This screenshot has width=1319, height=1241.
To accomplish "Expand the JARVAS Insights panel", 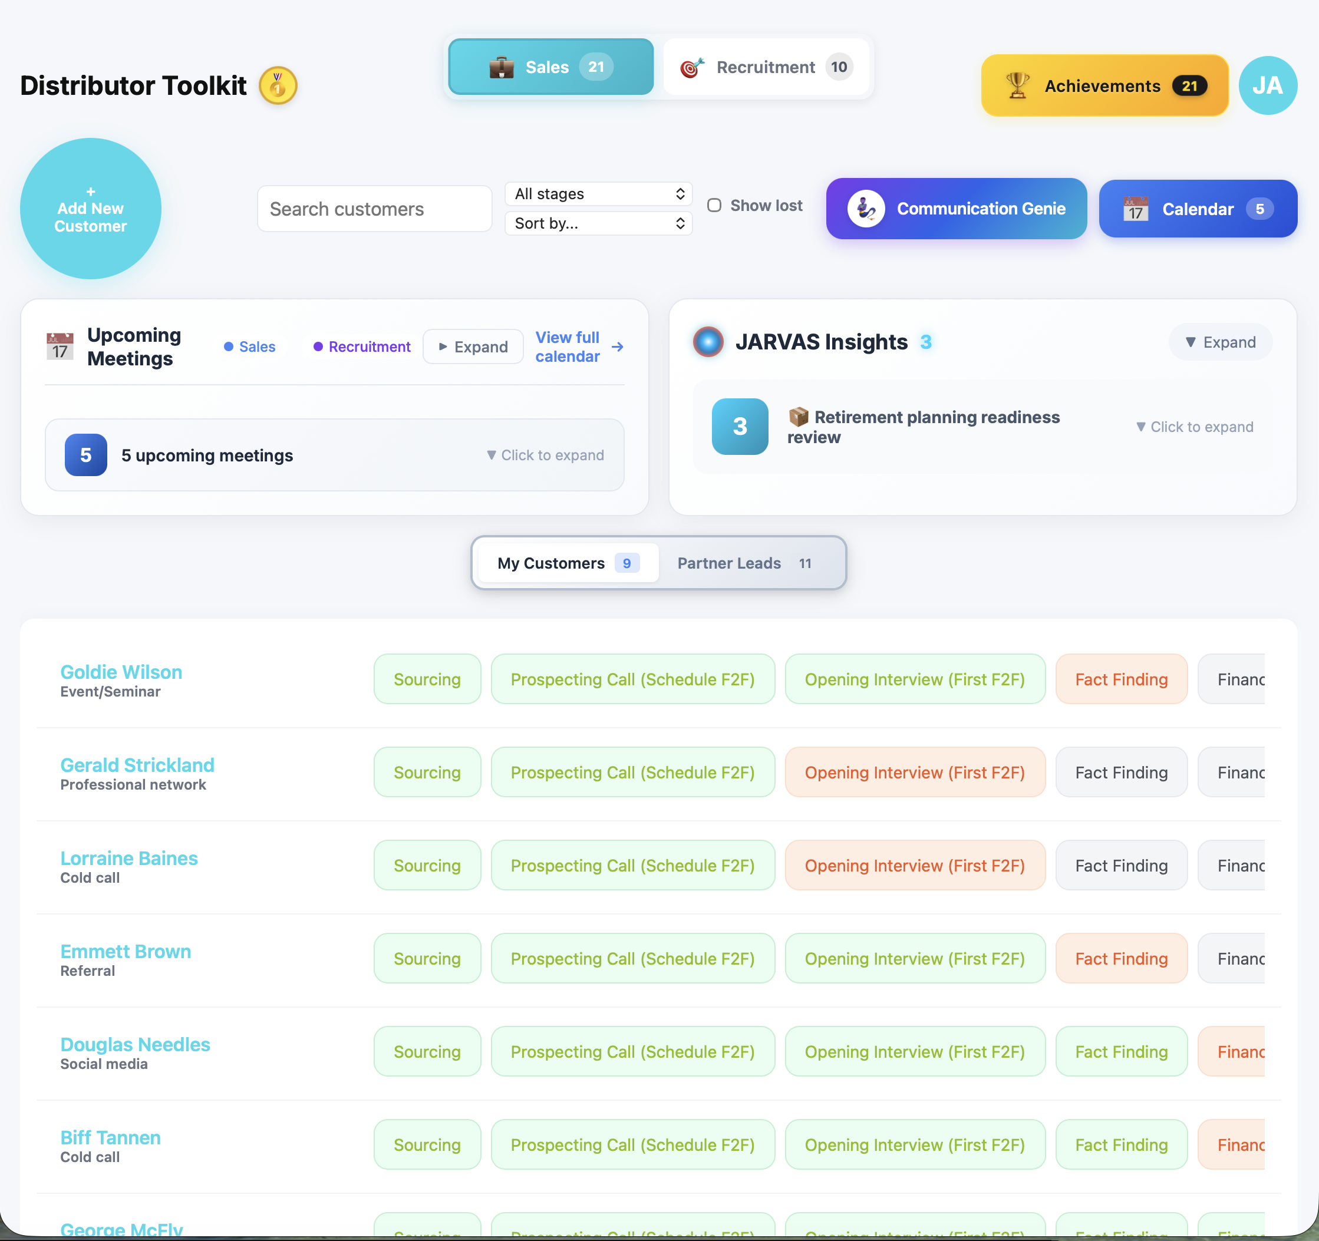I will click(1219, 342).
